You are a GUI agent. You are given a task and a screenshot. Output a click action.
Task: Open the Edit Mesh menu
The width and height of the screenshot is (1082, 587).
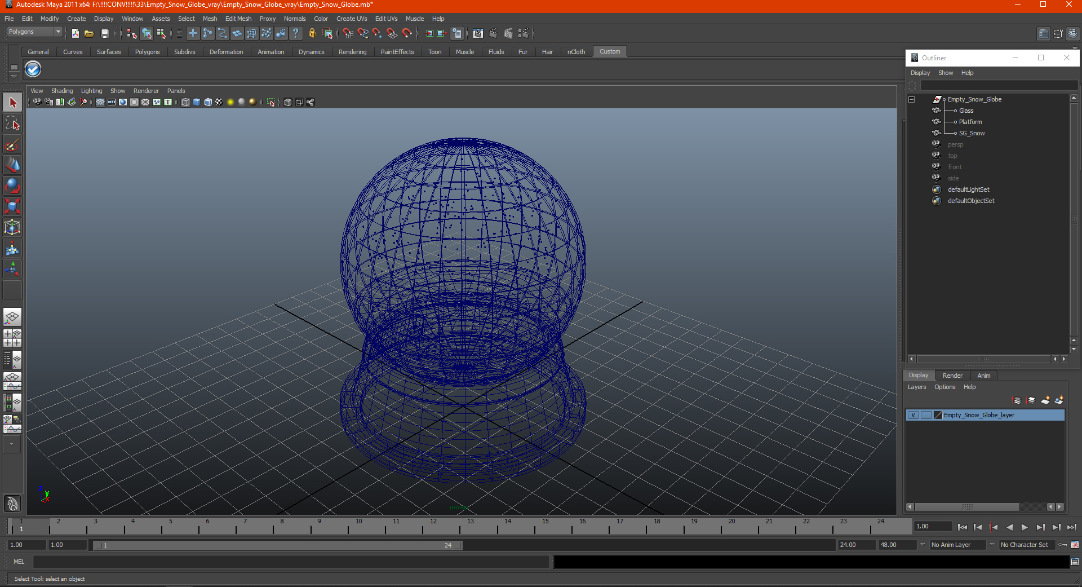click(238, 19)
